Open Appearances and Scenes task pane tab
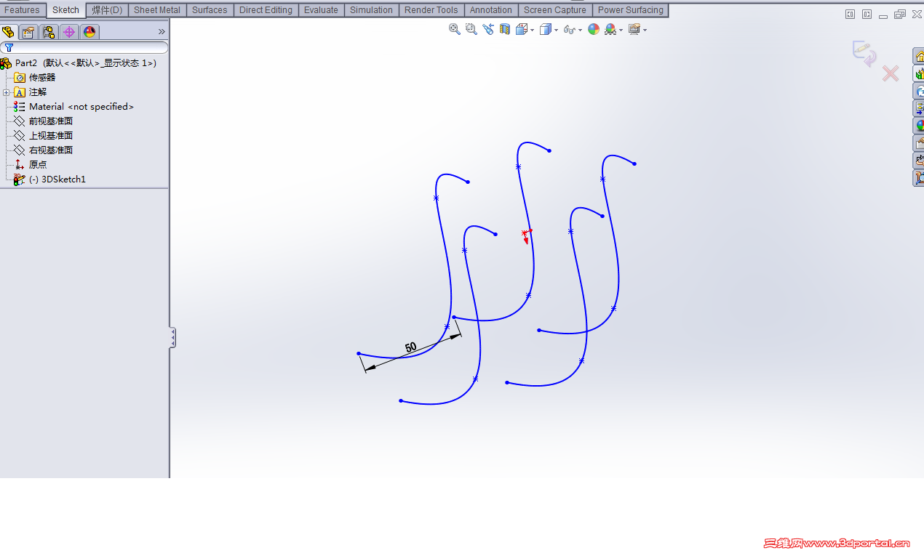Screen dimensions: 924x553 click(919, 126)
